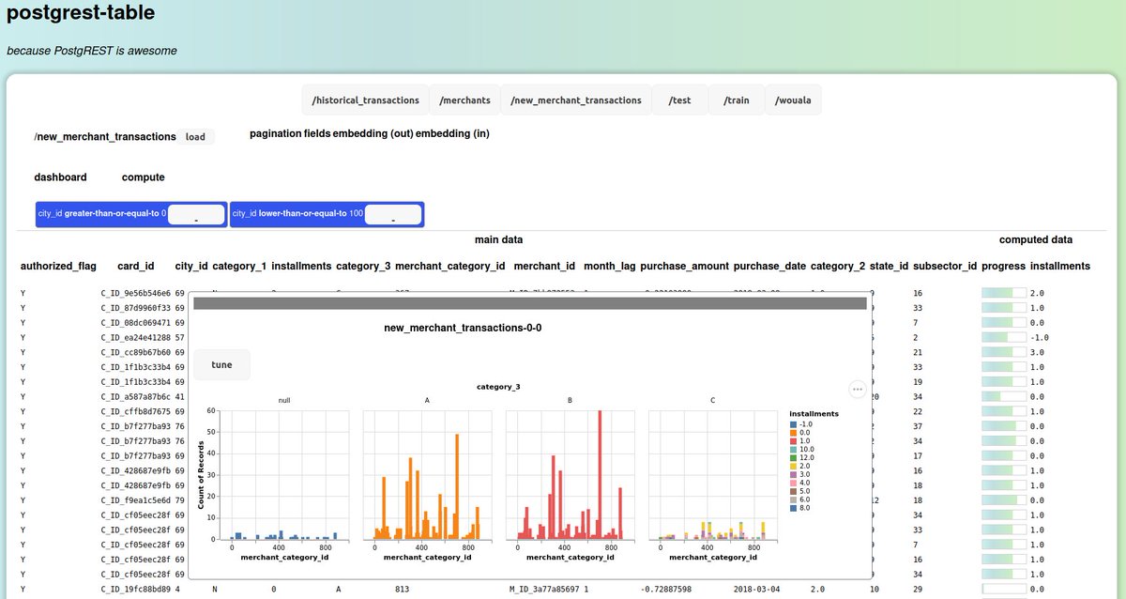Click progress bar in C_ID_9e56b546e6 row
The image size is (1126, 599).
pos(1002,293)
